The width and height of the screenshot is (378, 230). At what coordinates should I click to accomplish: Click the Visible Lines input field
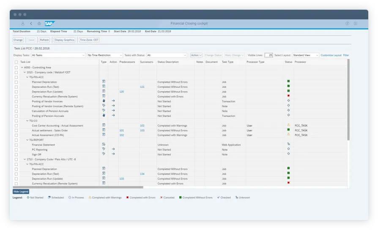pyautogui.click(x=268, y=55)
